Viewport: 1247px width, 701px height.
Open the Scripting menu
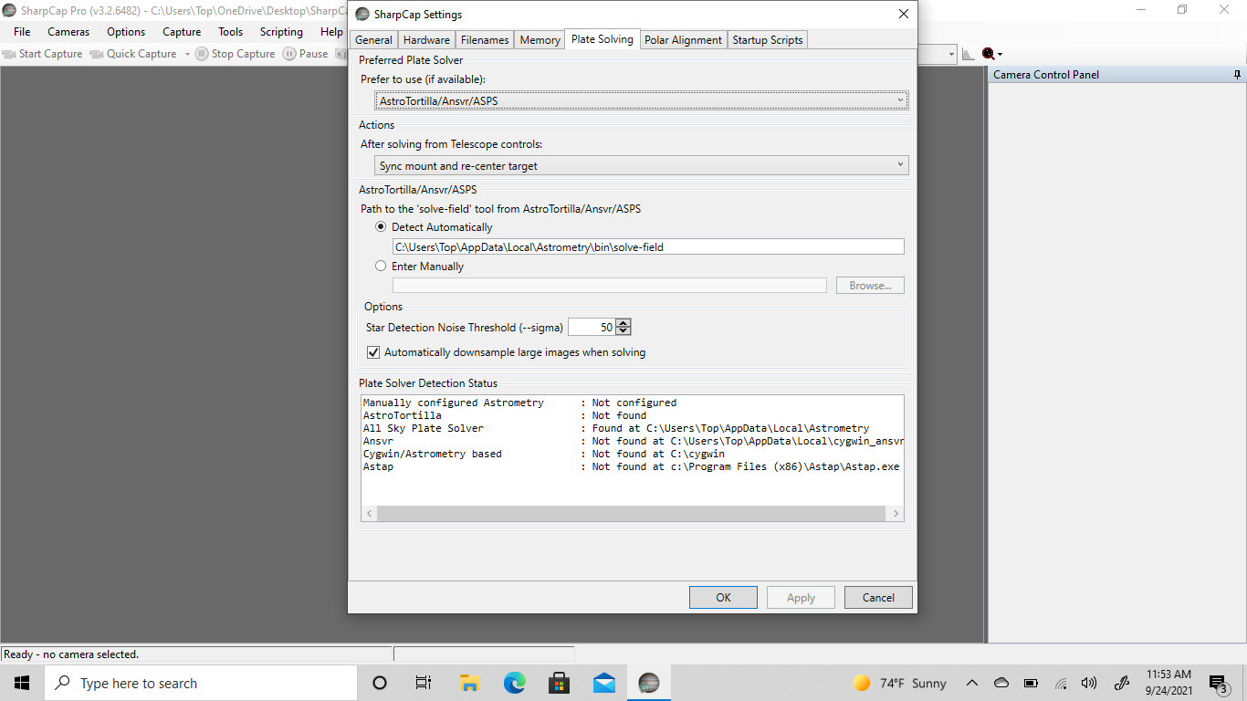(281, 32)
